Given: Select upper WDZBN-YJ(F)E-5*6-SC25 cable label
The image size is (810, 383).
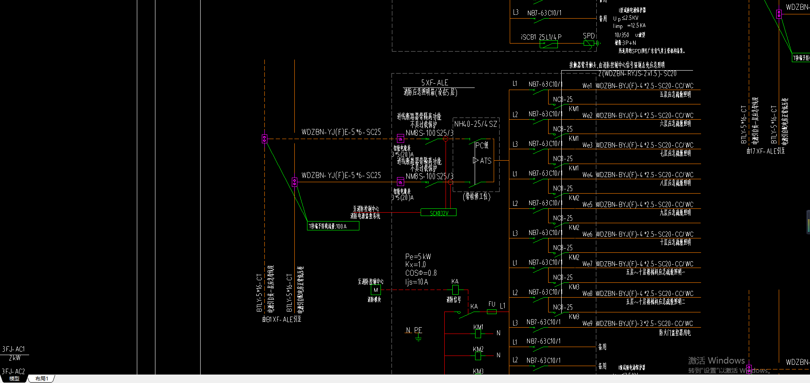Looking at the screenshot, I should 341,132.
